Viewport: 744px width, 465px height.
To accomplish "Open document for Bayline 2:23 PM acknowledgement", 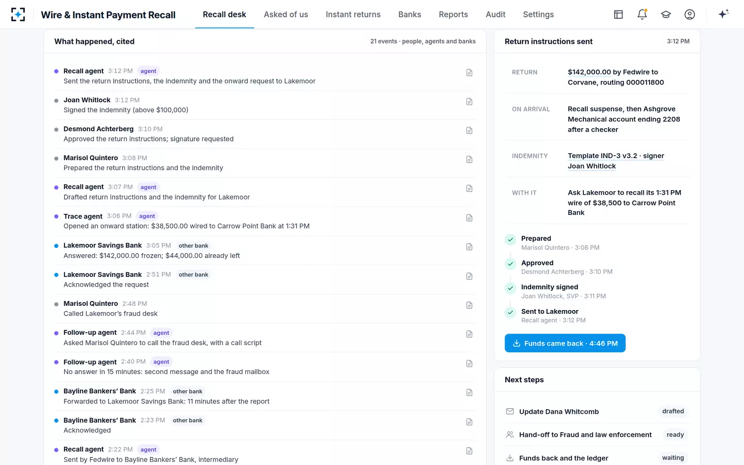I will pos(469,422).
